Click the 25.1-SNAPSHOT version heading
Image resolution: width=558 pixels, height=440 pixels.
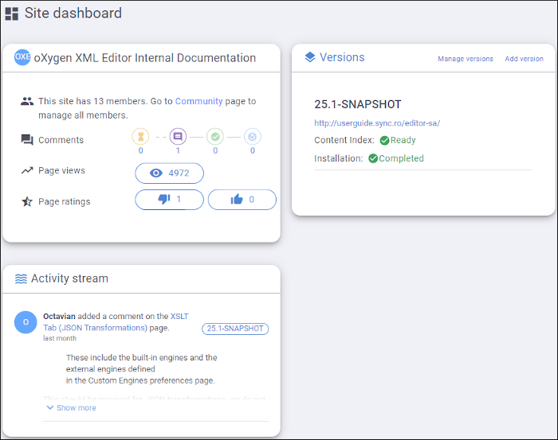tap(358, 104)
